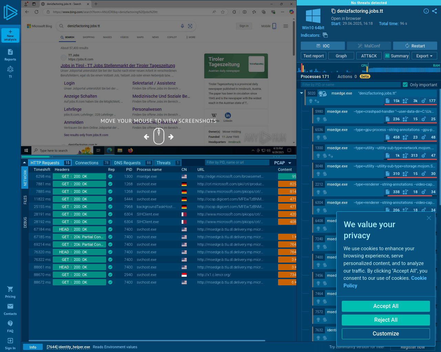The image size is (441, 352).
Task: Click the files icon showing 15k for process 5020
Action: coord(388,101)
